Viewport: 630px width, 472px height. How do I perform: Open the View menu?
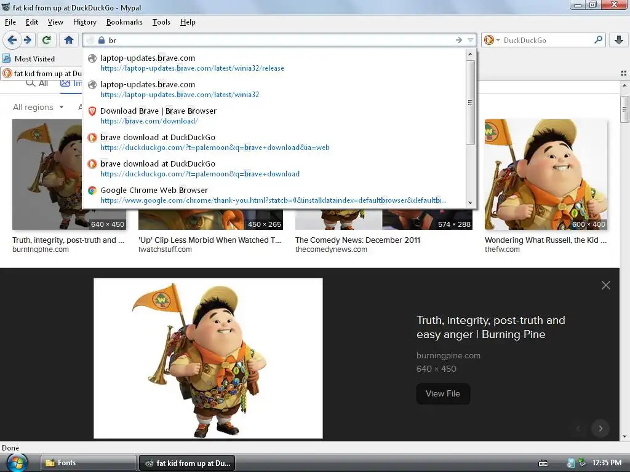tap(55, 22)
